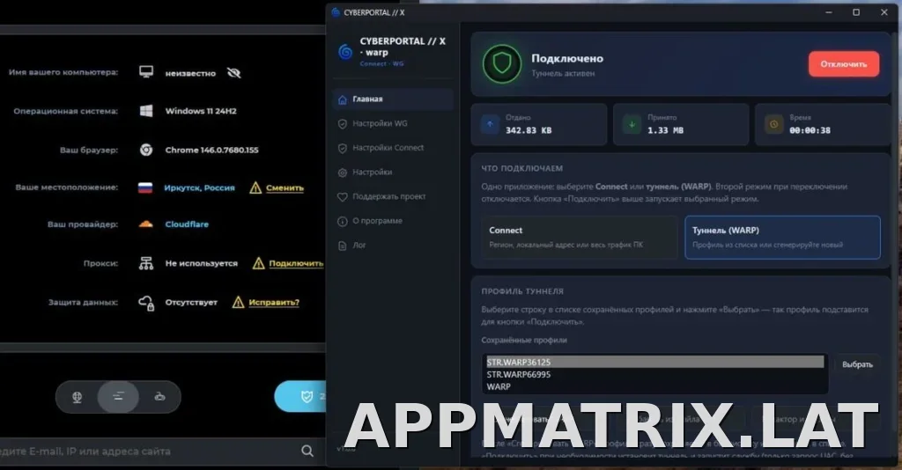The image size is (902, 470).
Task: Select the WARP profile row
Action: point(655,386)
